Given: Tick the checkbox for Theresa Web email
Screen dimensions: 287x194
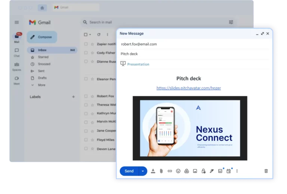Looking at the screenshot, I should [86, 105].
